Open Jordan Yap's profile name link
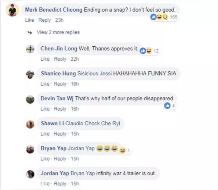218x190 pixels. (55, 173)
